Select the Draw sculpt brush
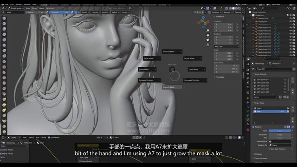297x167 pixels. (x=4, y=18)
